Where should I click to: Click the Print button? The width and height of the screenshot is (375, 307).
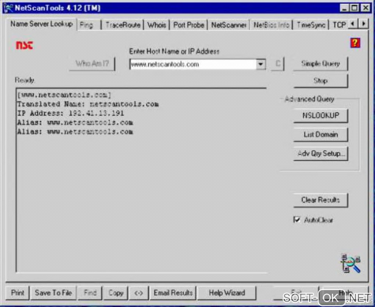click(x=17, y=293)
